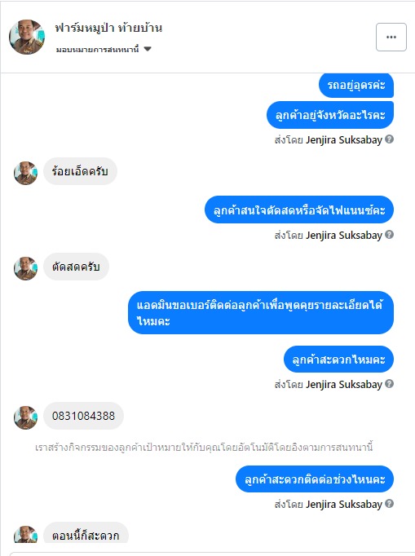Open the ฟาร์มหมูป่า ท้ายบ้าน contact name

108,28
